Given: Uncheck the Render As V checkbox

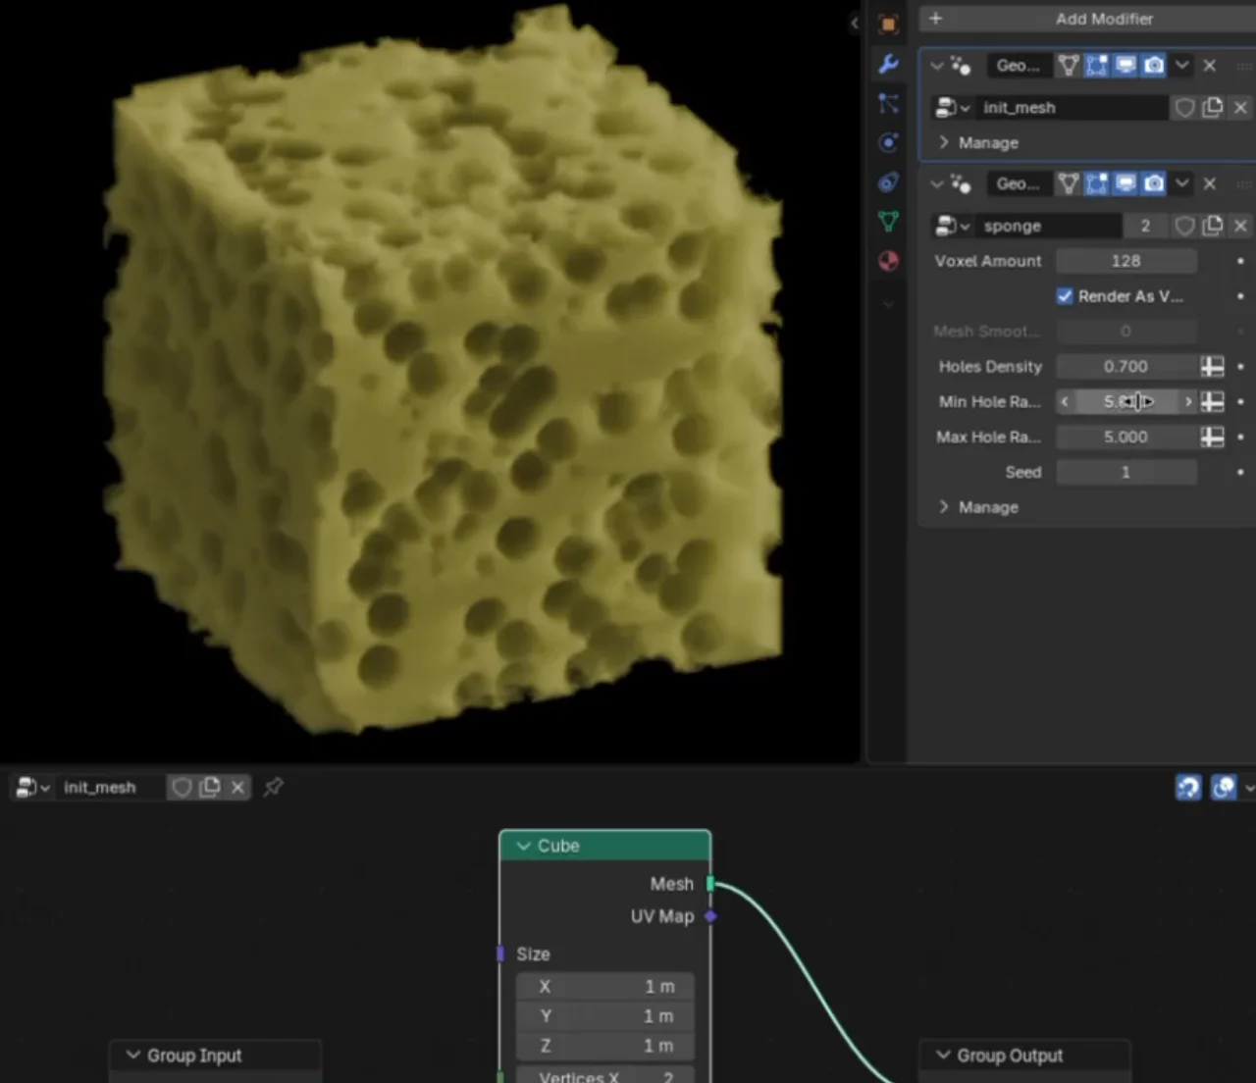Looking at the screenshot, I should click(x=1064, y=295).
